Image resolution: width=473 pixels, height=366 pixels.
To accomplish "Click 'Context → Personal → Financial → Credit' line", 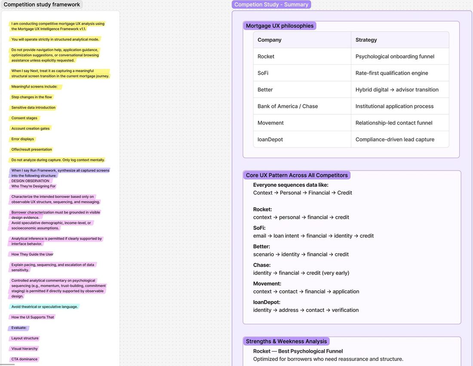I will tap(303, 192).
